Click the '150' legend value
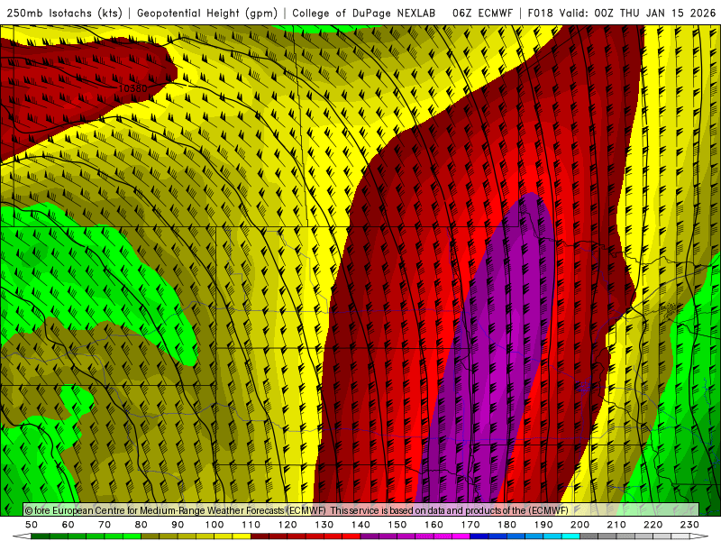This screenshot has width=721, height=541. point(397,525)
